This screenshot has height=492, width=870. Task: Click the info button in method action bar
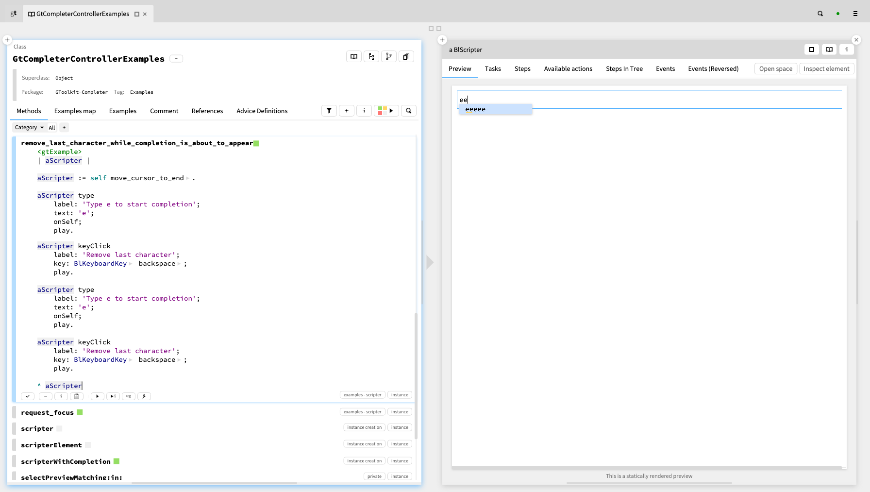61,396
